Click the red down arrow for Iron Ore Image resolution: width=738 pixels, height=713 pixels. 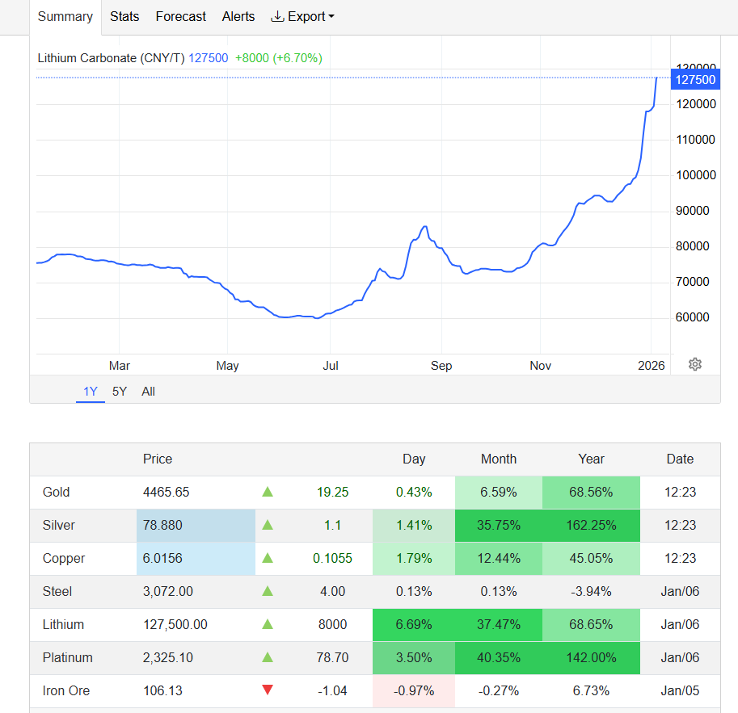click(x=268, y=690)
